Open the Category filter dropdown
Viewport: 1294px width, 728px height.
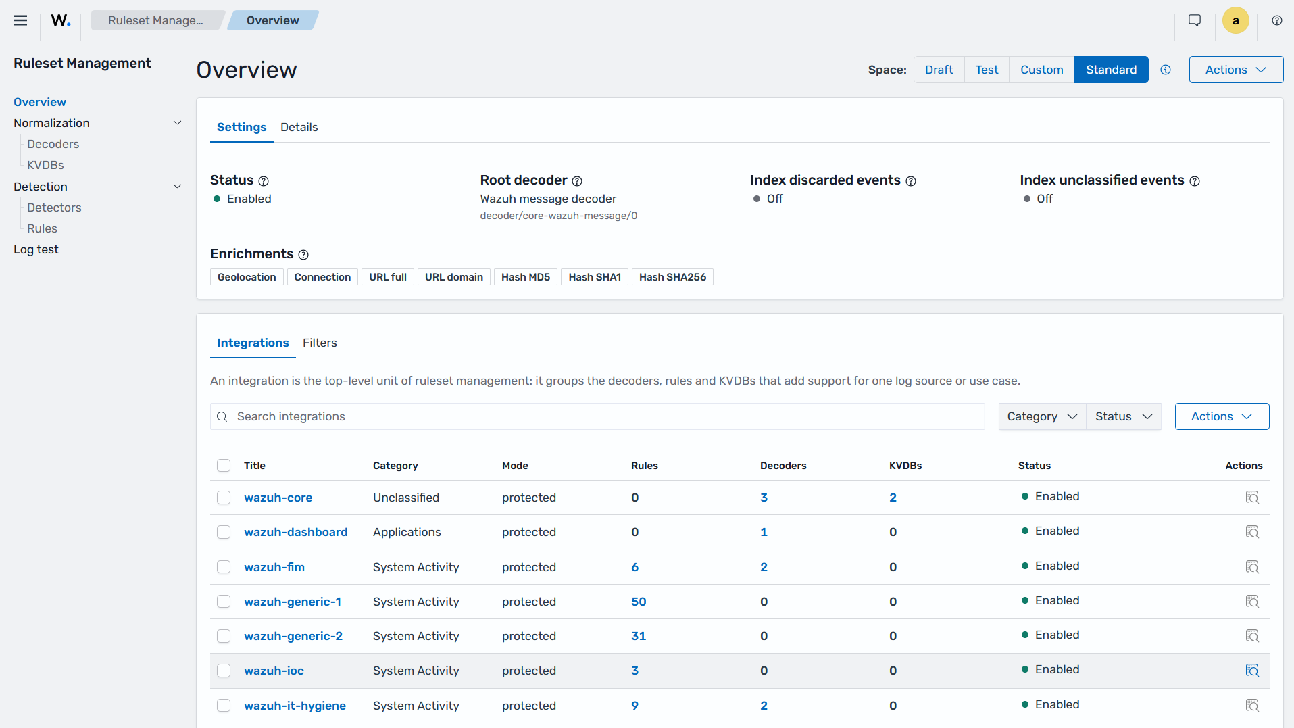point(1042,416)
